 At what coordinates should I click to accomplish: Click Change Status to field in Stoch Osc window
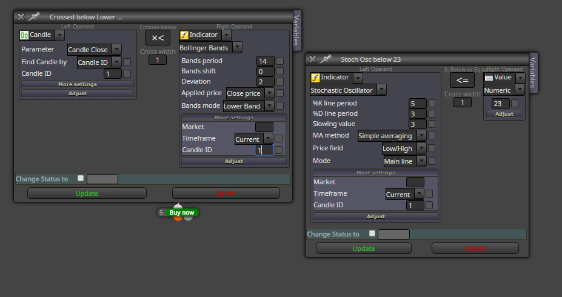click(x=393, y=235)
